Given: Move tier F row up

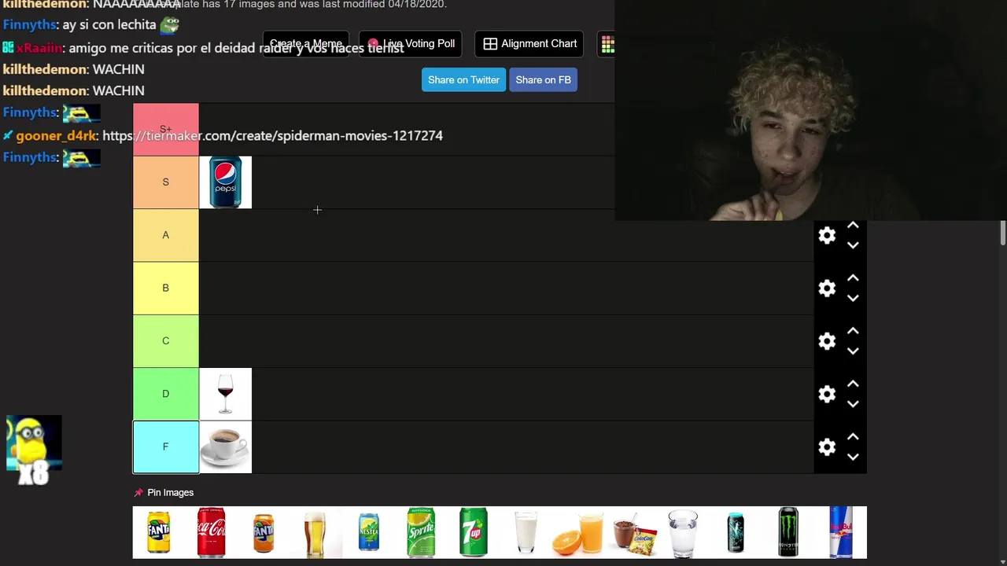Looking at the screenshot, I should (x=853, y=437).
